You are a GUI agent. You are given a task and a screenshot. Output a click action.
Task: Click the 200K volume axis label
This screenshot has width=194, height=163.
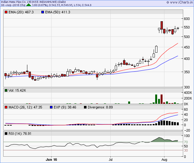[188, 98]
